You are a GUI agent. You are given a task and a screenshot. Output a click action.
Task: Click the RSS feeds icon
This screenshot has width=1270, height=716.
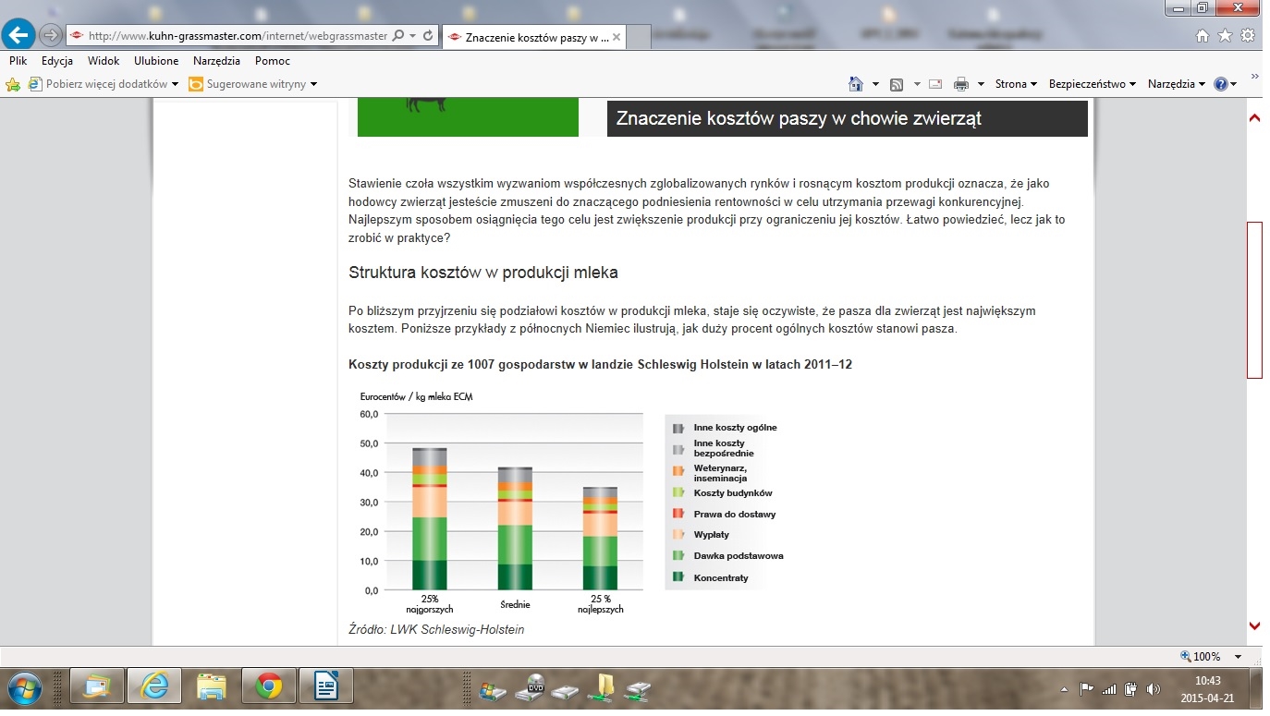click(x=897, y=84)
